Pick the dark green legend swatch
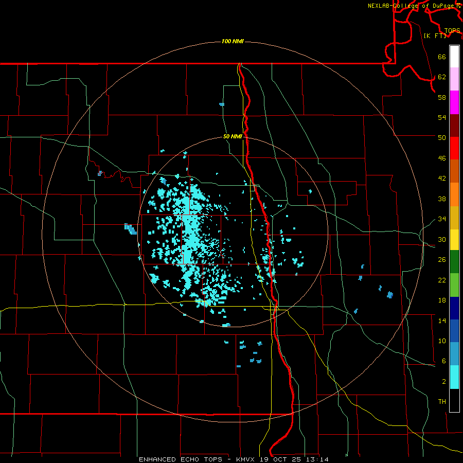Screen dimensions: 463x463 [x=454, y=262]
